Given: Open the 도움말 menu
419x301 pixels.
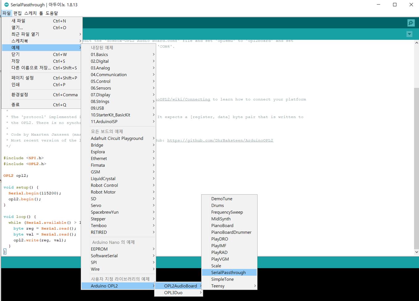Looking at the screenshot, I should point(52,13).
